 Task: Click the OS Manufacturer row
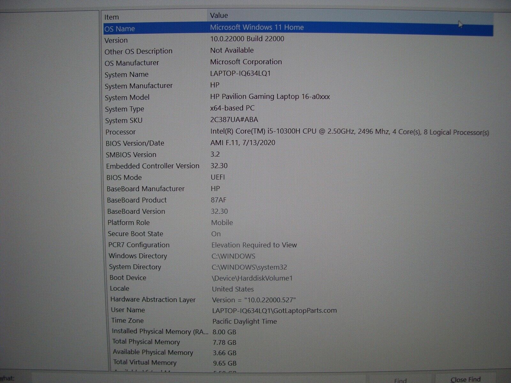click(x=298, y=63)
